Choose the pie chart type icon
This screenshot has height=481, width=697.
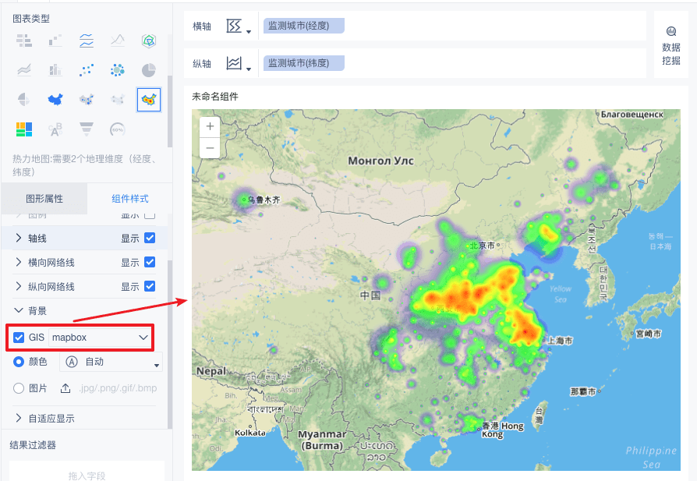pos(148,70)
